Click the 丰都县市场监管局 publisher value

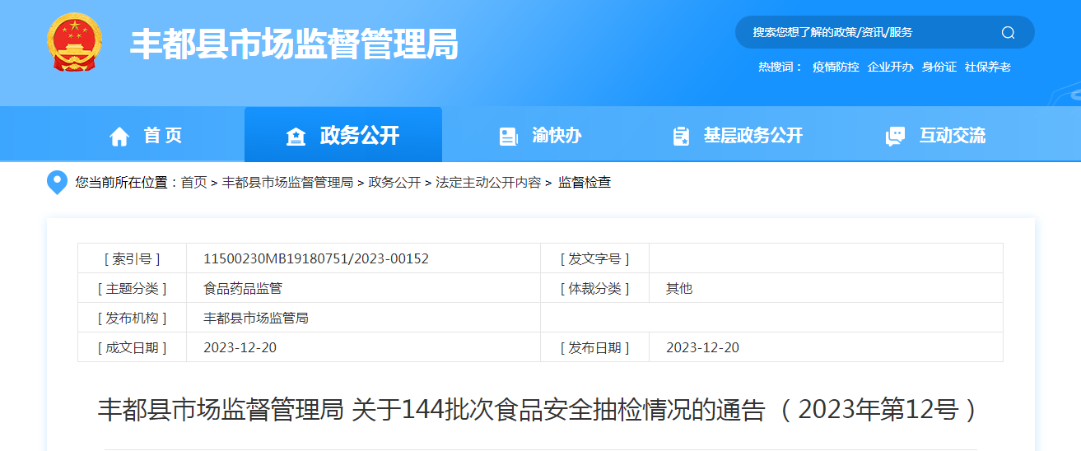point(256,318)
